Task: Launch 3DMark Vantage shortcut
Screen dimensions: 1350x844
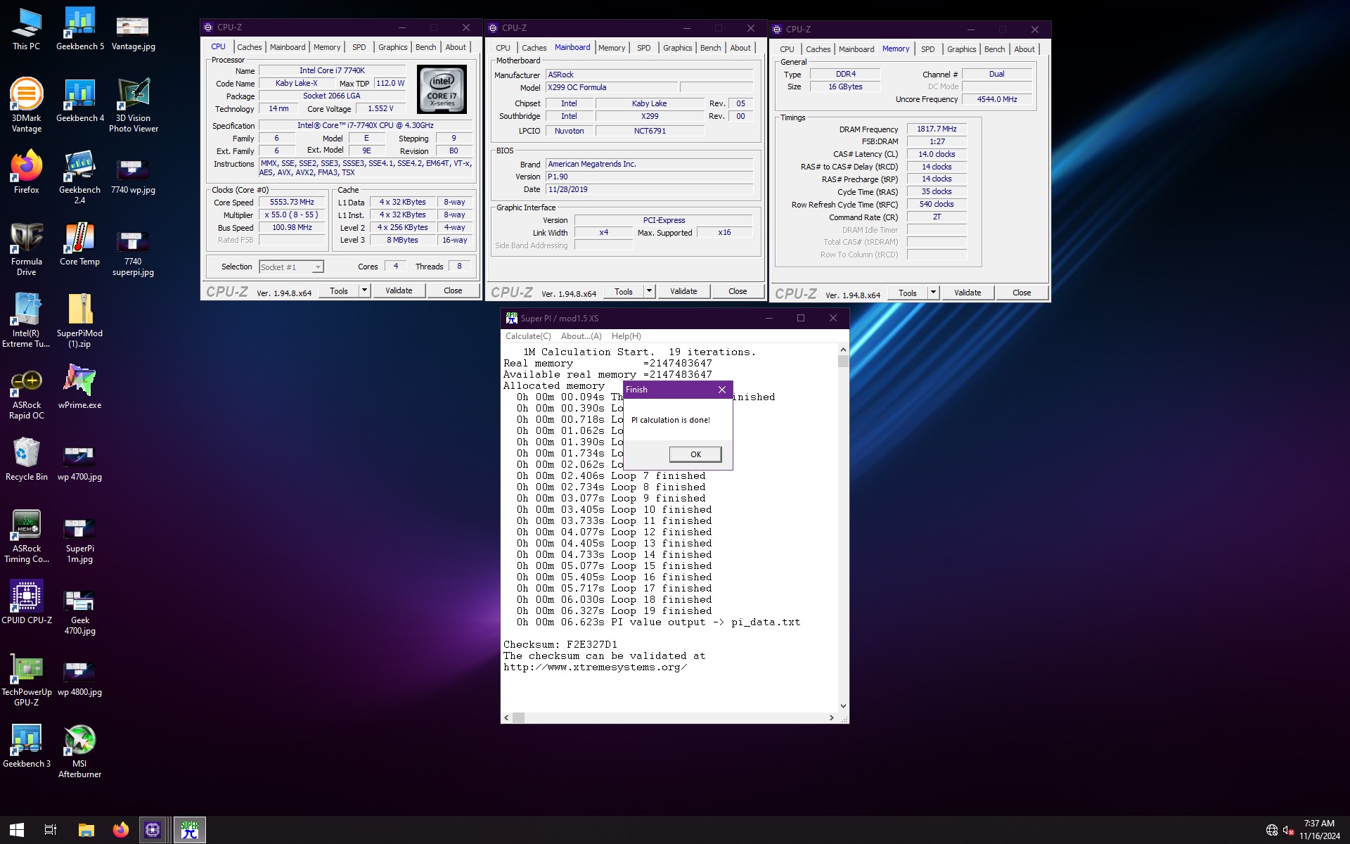Action: pyautogui.click(x=27, y=105)
